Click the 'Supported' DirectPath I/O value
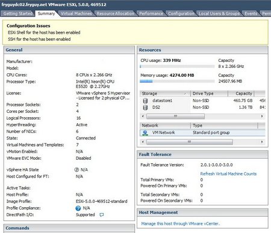The width and height of the screenshot is (271, 233). tap(86, 215)
